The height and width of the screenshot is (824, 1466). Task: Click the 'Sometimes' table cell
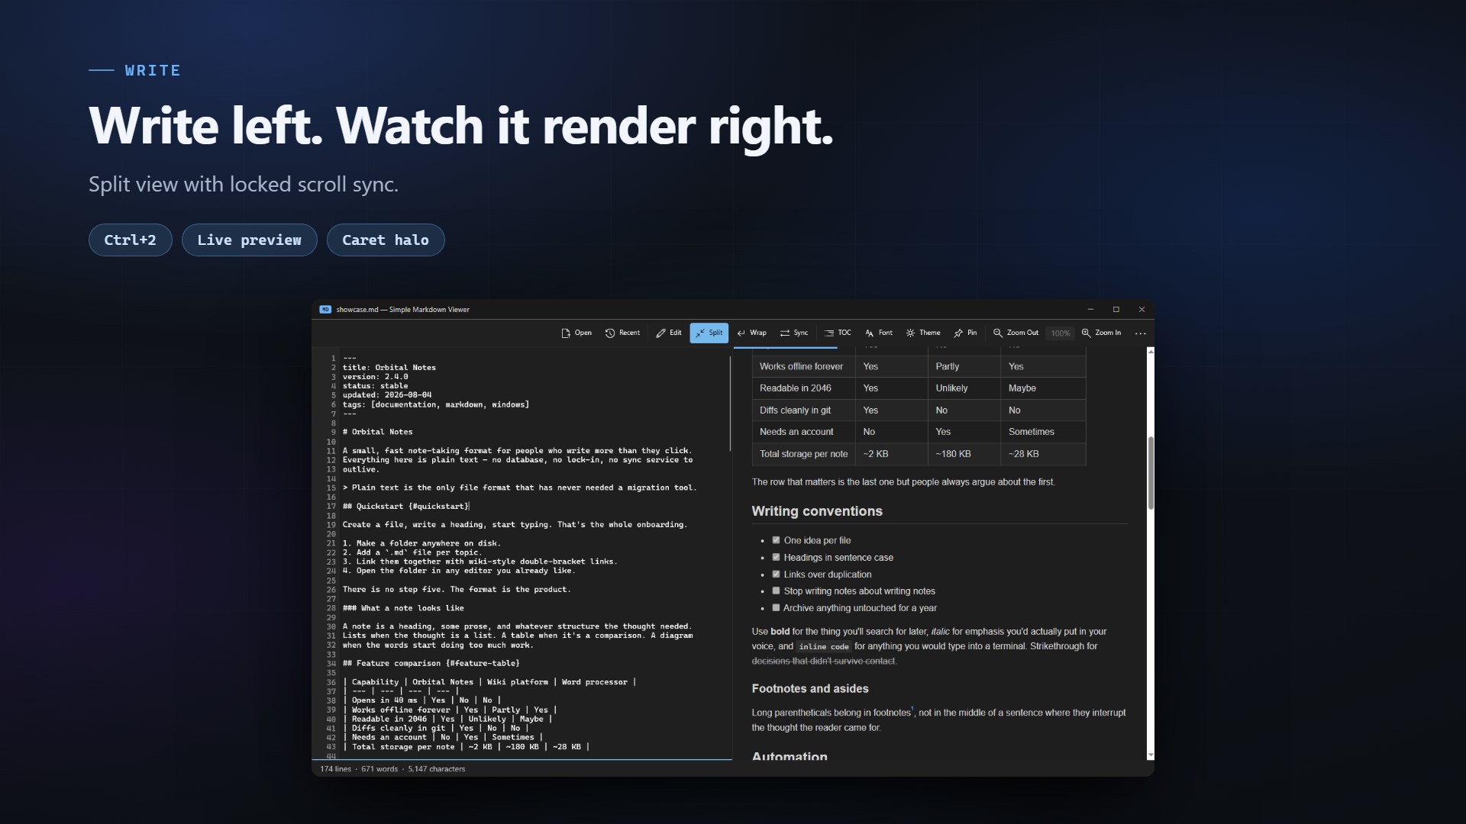[1043, 432]
